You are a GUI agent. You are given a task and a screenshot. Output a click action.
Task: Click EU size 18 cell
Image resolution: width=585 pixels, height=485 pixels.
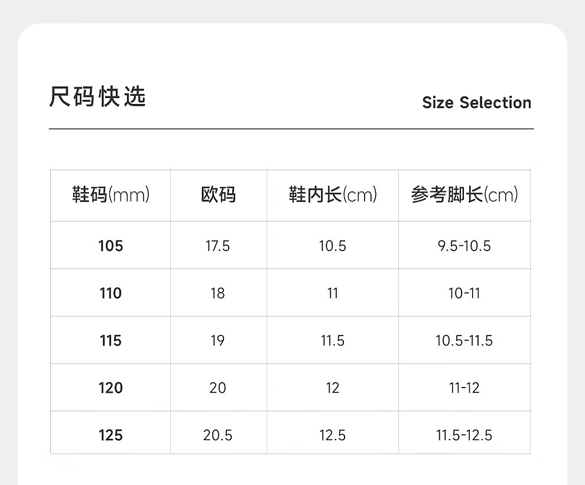click(x=217, y=293)
